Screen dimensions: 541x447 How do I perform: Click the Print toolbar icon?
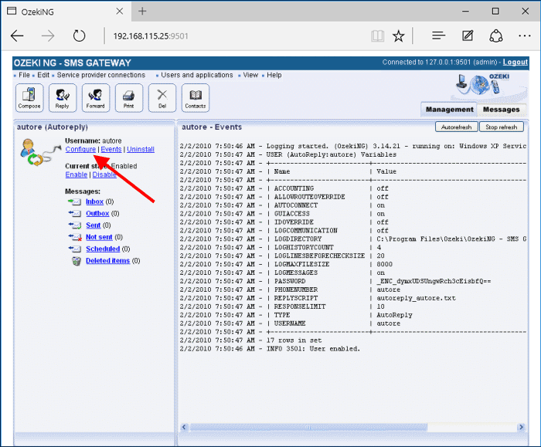pyautogui.click(x=129, y=98)
